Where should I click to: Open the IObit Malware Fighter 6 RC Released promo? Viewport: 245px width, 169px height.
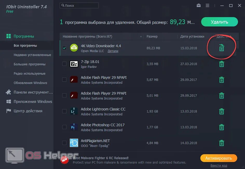tap(101, 158)
